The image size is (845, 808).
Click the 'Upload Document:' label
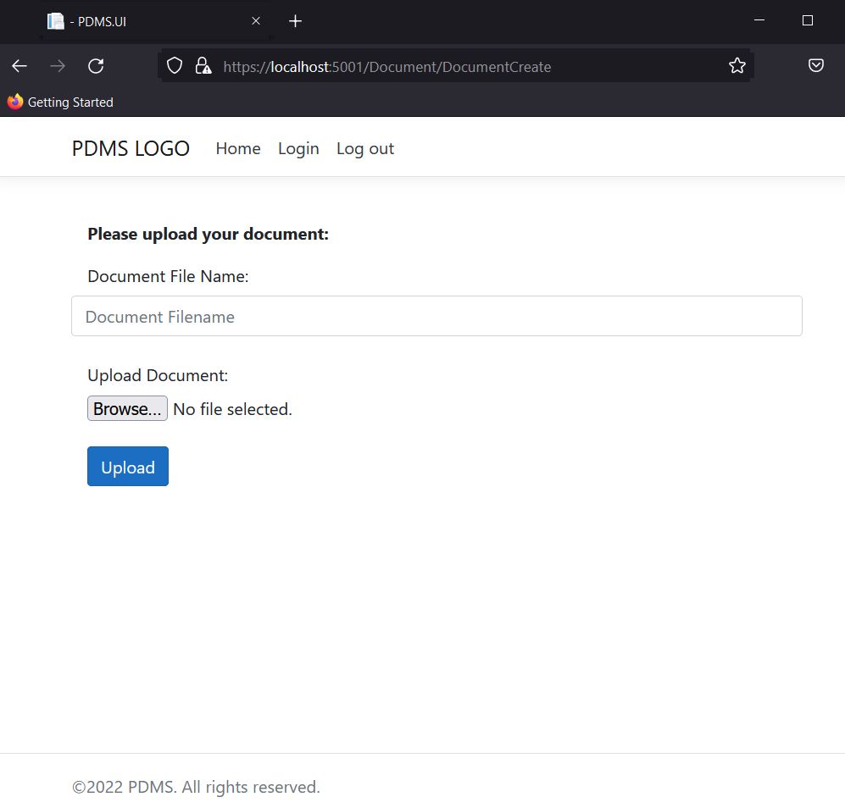point(158,375)
